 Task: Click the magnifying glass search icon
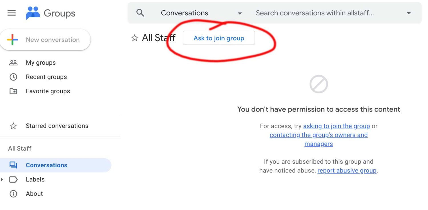tap(140, 13)
